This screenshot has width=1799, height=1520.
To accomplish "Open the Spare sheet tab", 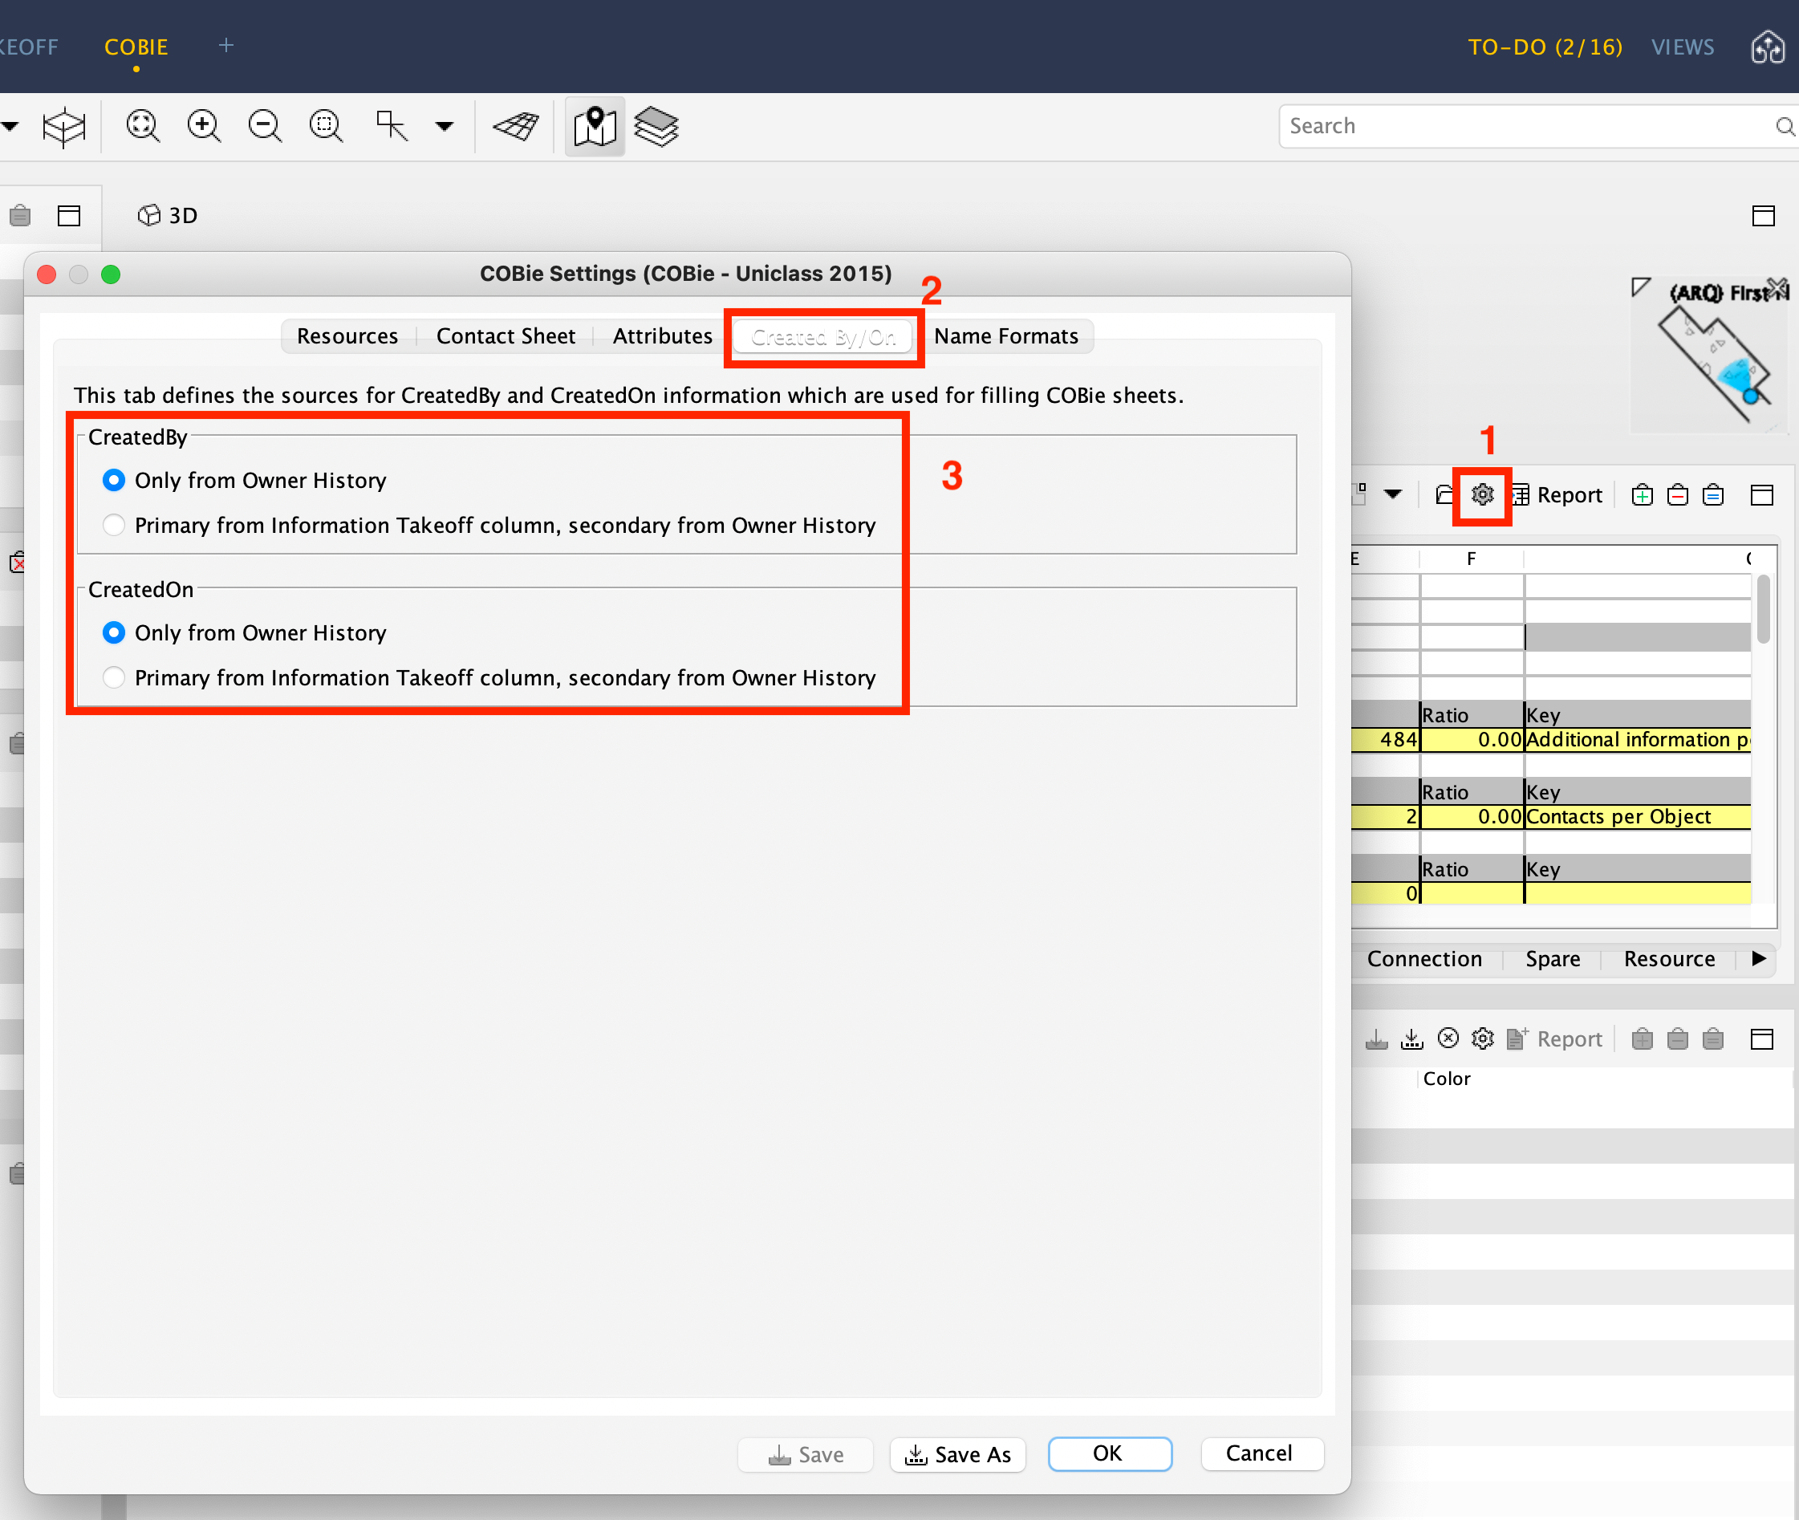I will 1553,959.
